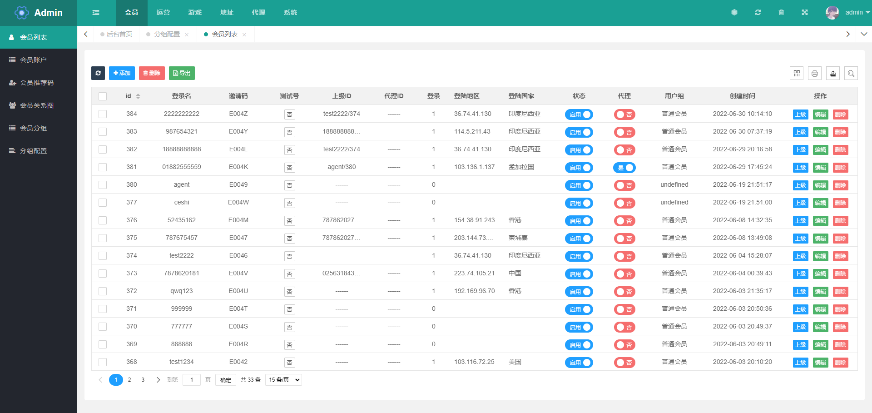Expand the tab options chevron at right

(x=863, y=34)
